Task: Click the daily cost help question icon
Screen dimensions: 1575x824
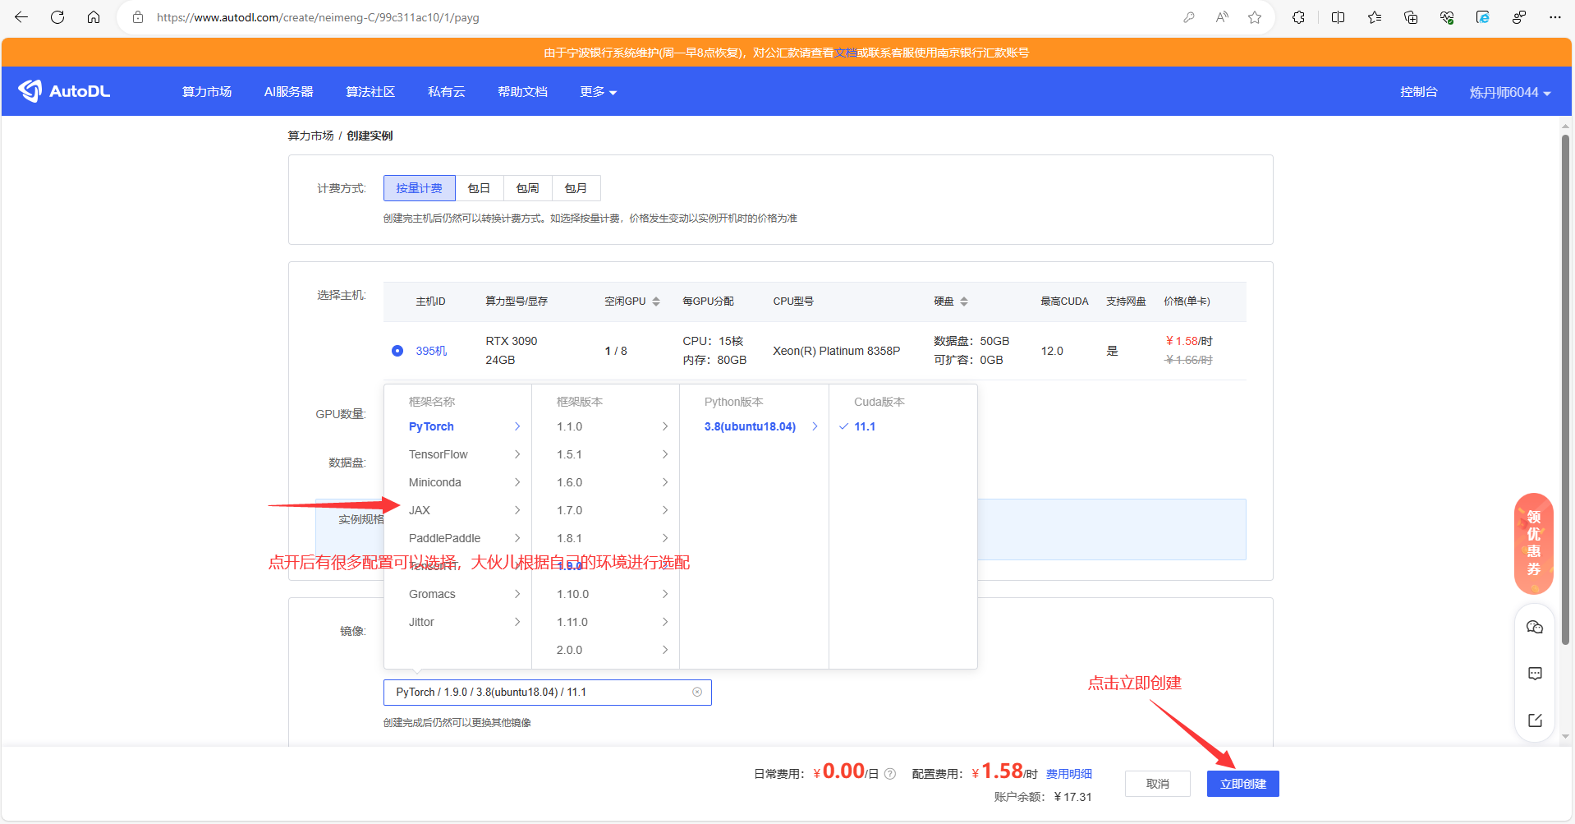Action: [890, 774]
